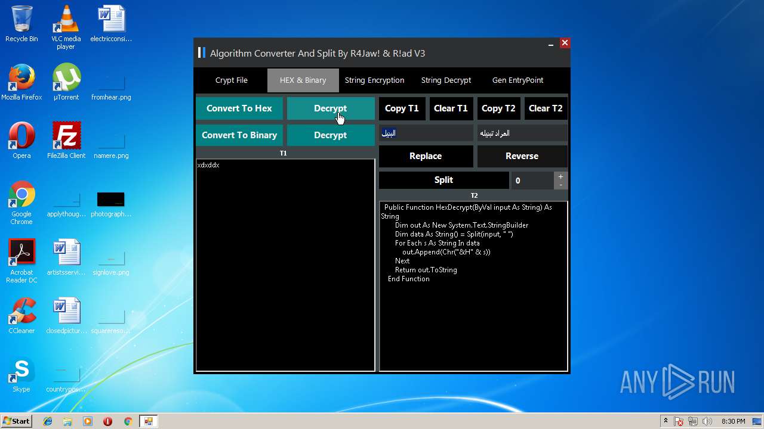The image size is (764, 429).
Task: Focus the second Arabic text input field
Action: (522, 133)
